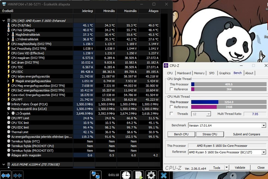Screen dimensions: 268x179
Task: Click the clock icon of Infinity Fabric Órajel
Action: (x=9, y=104)
